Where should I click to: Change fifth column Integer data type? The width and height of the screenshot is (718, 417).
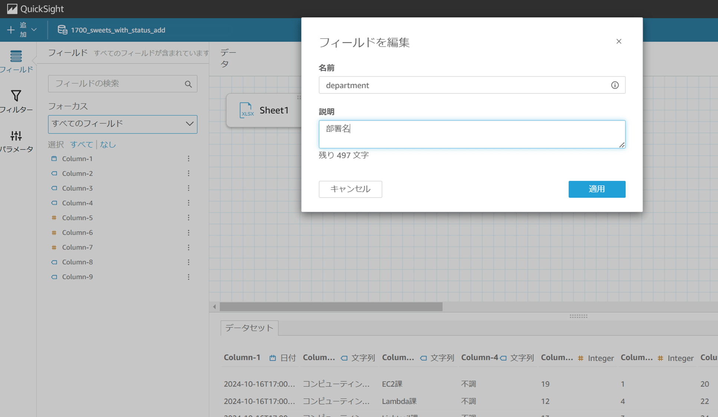click(596, 358)
